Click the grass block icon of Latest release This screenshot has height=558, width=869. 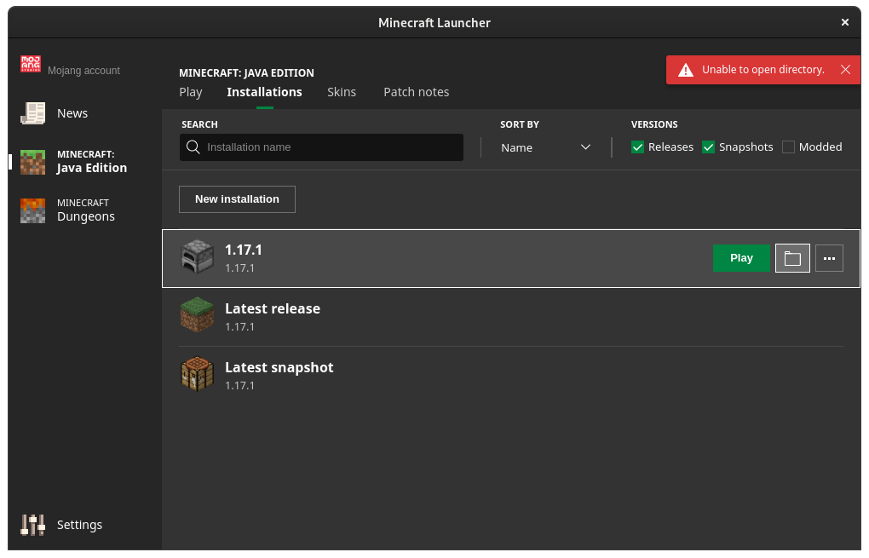[x=198, y=314]
